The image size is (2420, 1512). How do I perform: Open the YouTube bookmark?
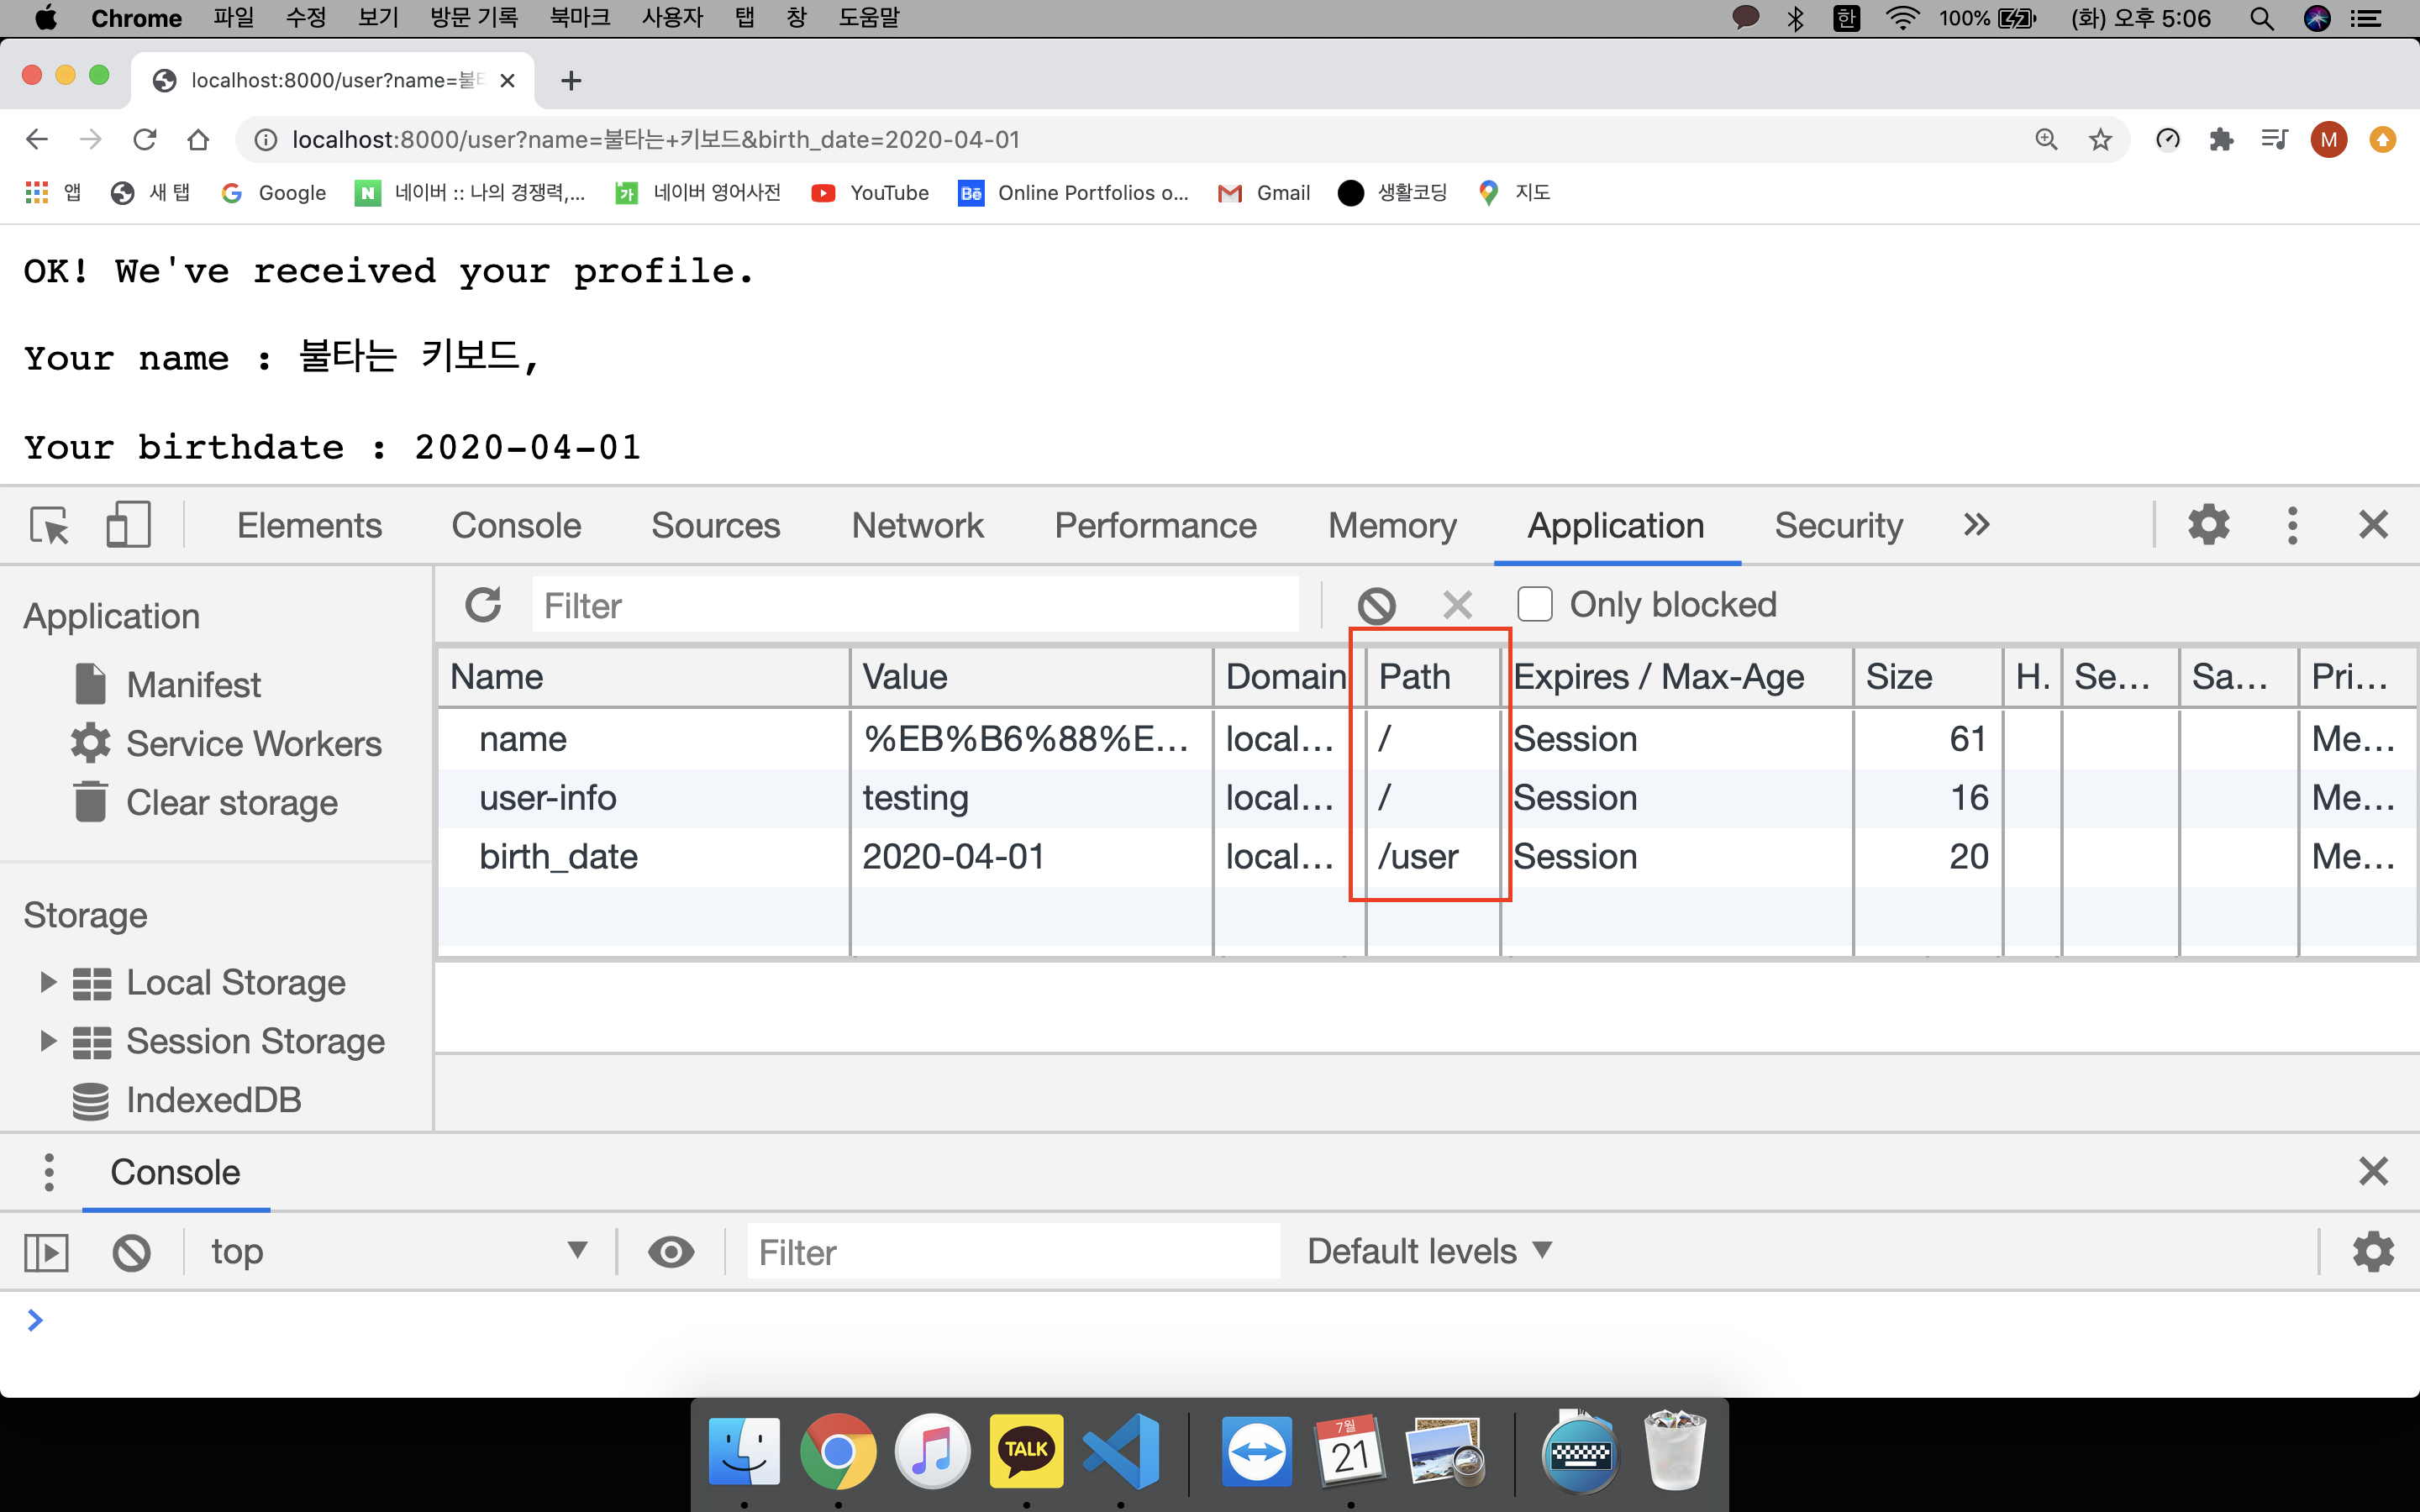click(870, 193)
